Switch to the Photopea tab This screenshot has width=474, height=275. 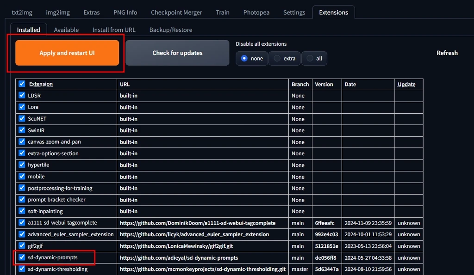click(256, 12)
